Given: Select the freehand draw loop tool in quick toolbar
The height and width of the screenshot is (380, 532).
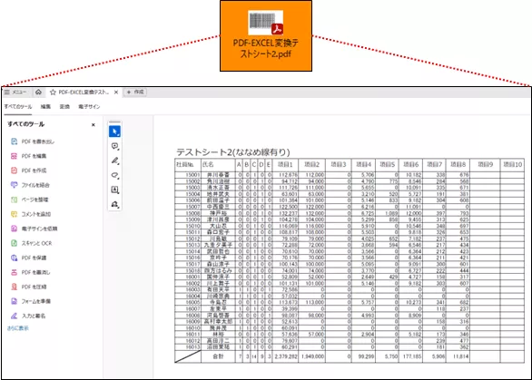Looking at the screenshot, I should coord(114,175).
